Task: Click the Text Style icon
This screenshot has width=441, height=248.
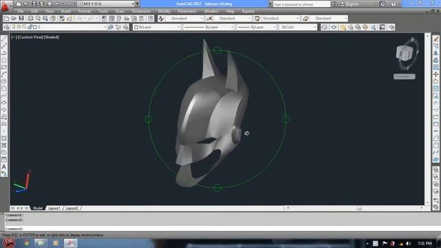Action: 161,19
